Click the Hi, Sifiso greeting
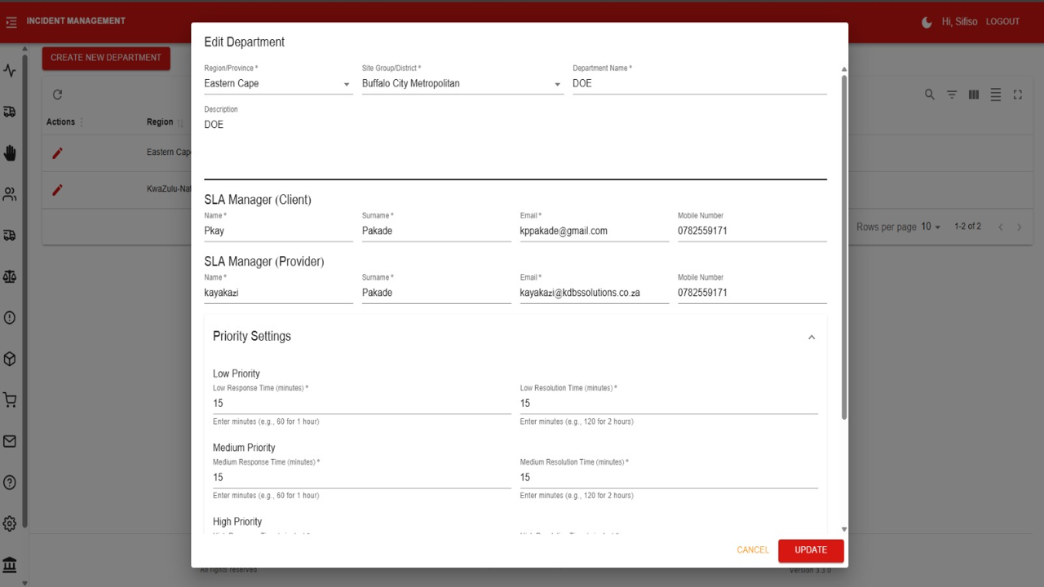 pos(959,22)
